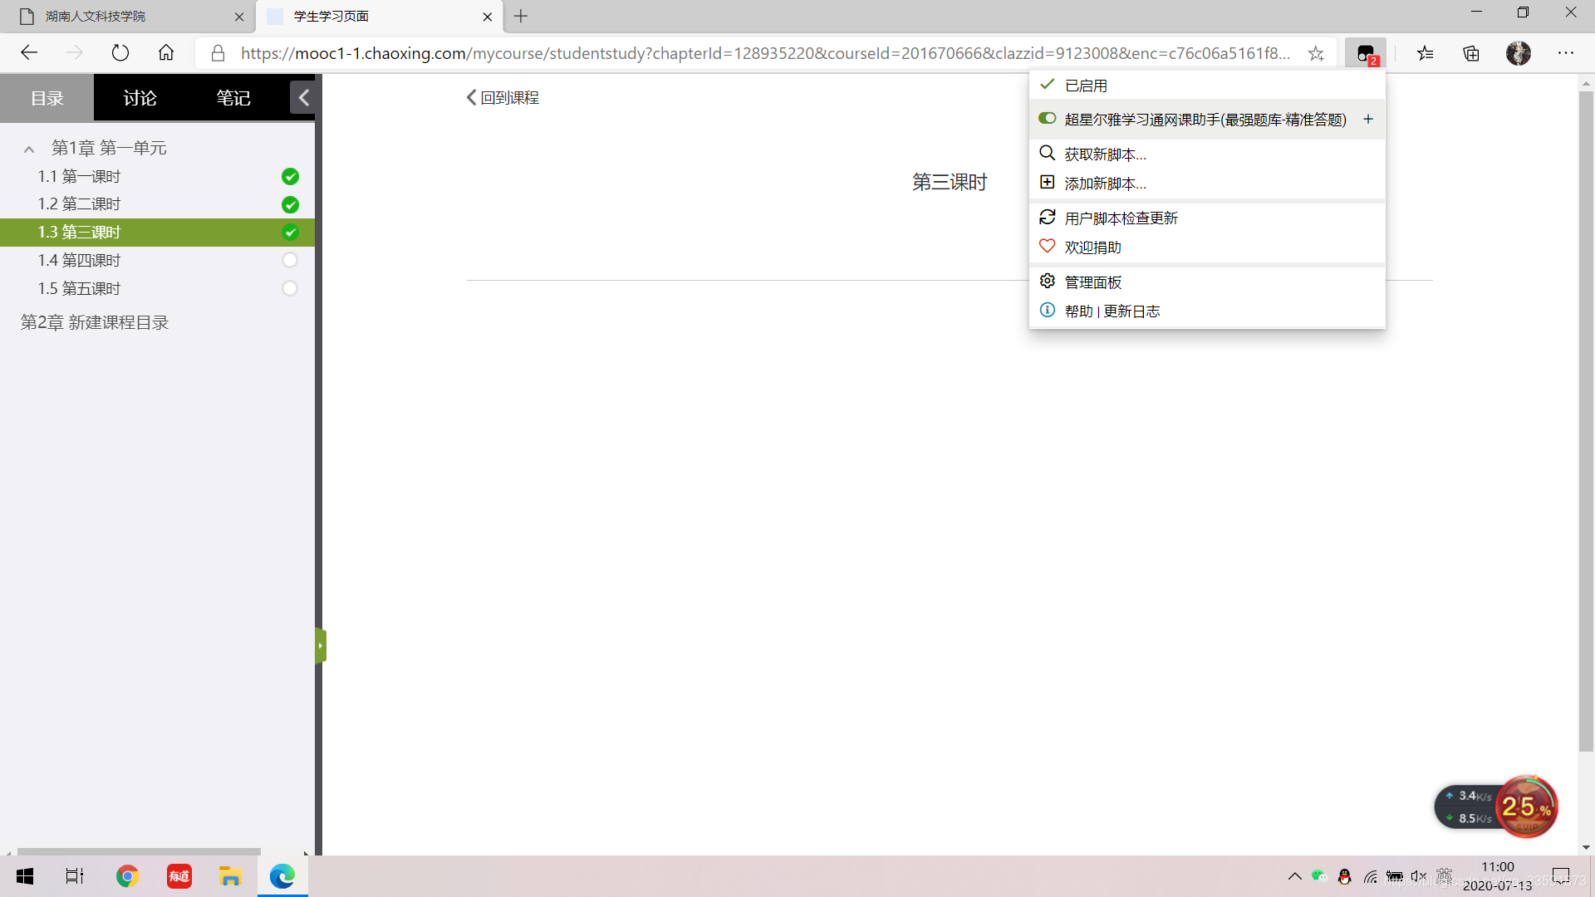Open 第2章 新建课程目录 chapter
Image resolution: width=1595 pixels, height=897 pixels.
coord(95,322)
